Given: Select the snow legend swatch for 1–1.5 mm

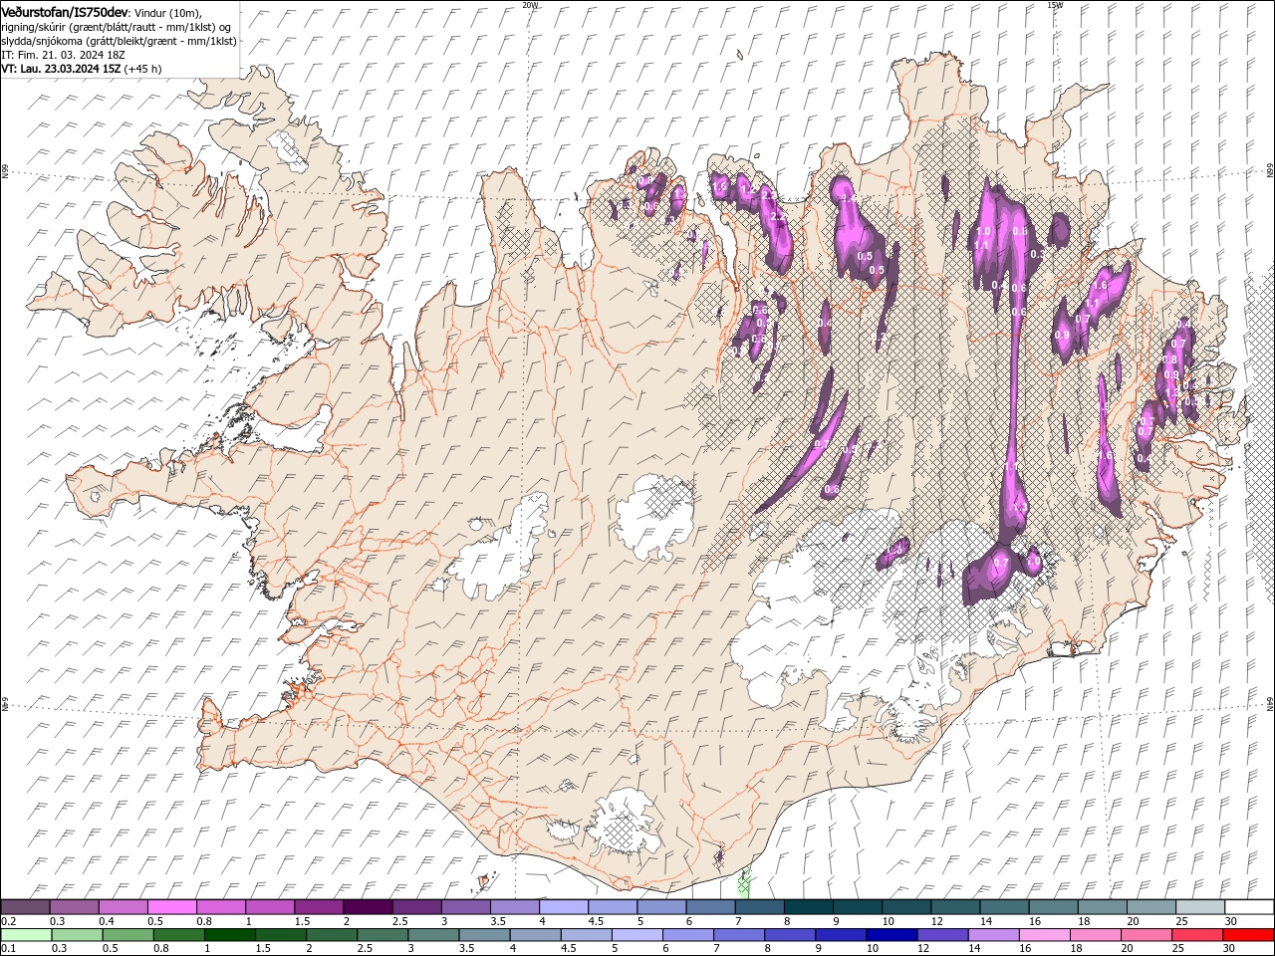Looking at the screenshot, I should [269, 907].
